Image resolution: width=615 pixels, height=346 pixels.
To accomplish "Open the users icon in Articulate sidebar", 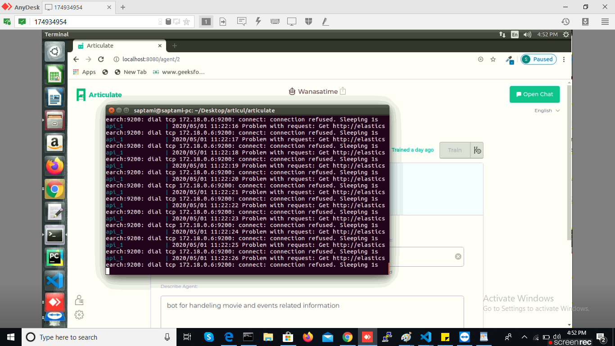I will pyautogui.click(x=79, y=300).
